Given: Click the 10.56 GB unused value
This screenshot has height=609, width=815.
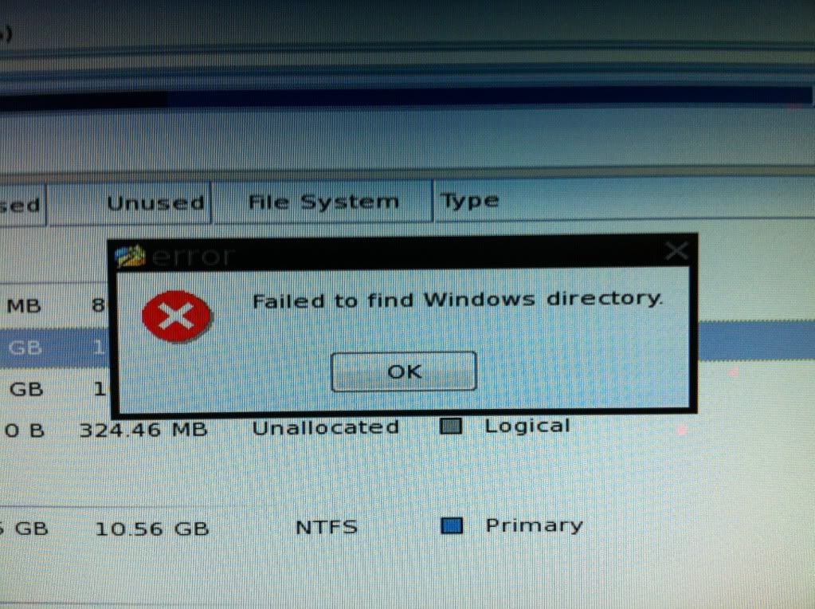Looking at the screenshot, I should (152, 529).
